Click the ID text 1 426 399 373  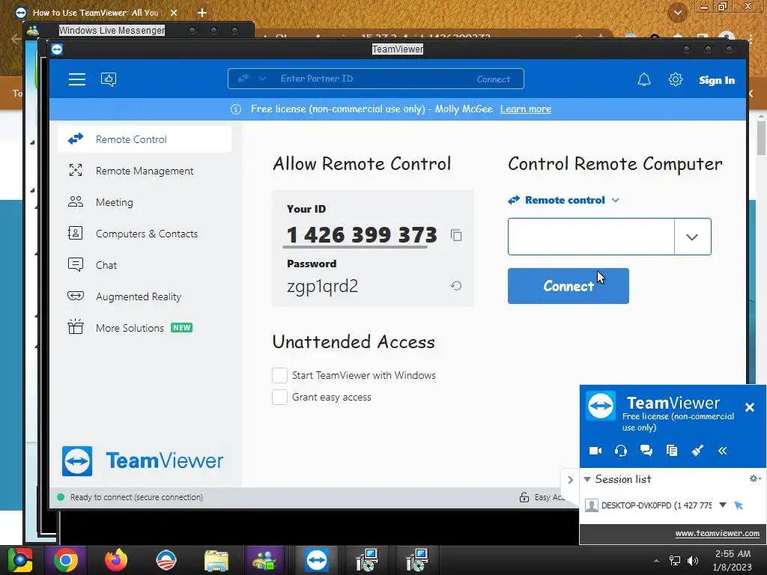point(362,234)
